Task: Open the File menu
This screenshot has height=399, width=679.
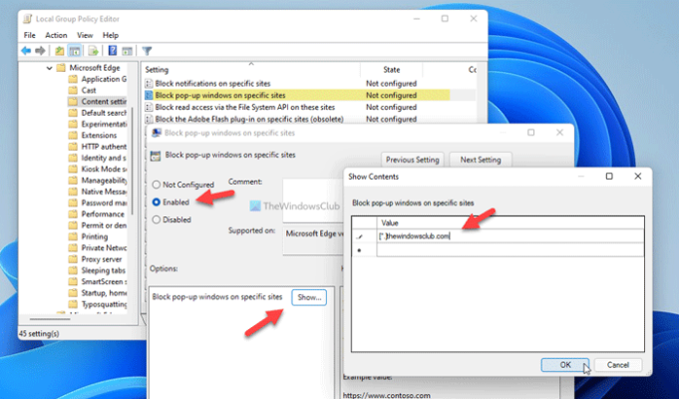Action: (x=30, y=35)
